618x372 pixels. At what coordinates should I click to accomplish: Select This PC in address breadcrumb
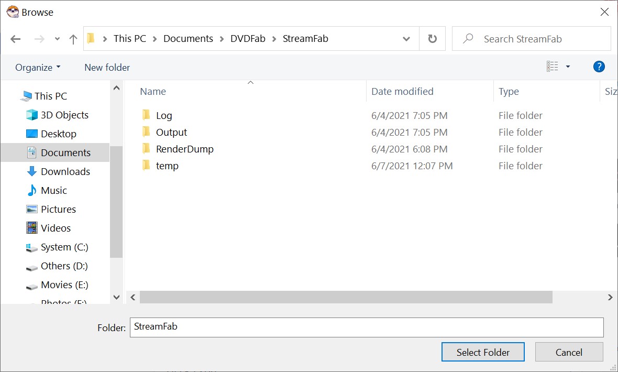tap(130, 39)
